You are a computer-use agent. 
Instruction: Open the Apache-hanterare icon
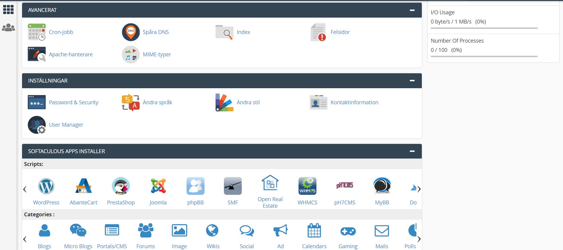(x=37, y=54)
